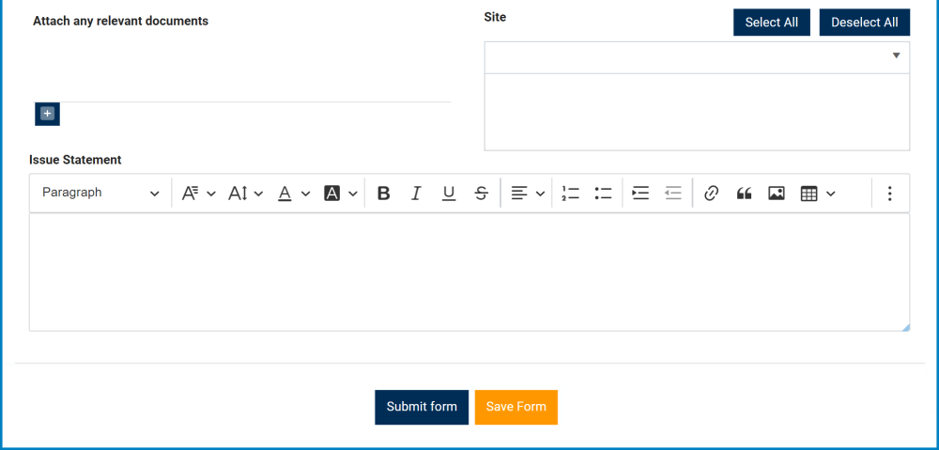Insert a block quote
Viewport: 939px width, 450px height.
pyautogui.click(x=744, y=194)
